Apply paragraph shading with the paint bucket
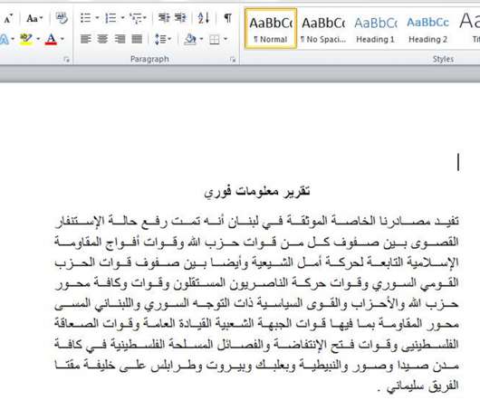 (190, 39)
